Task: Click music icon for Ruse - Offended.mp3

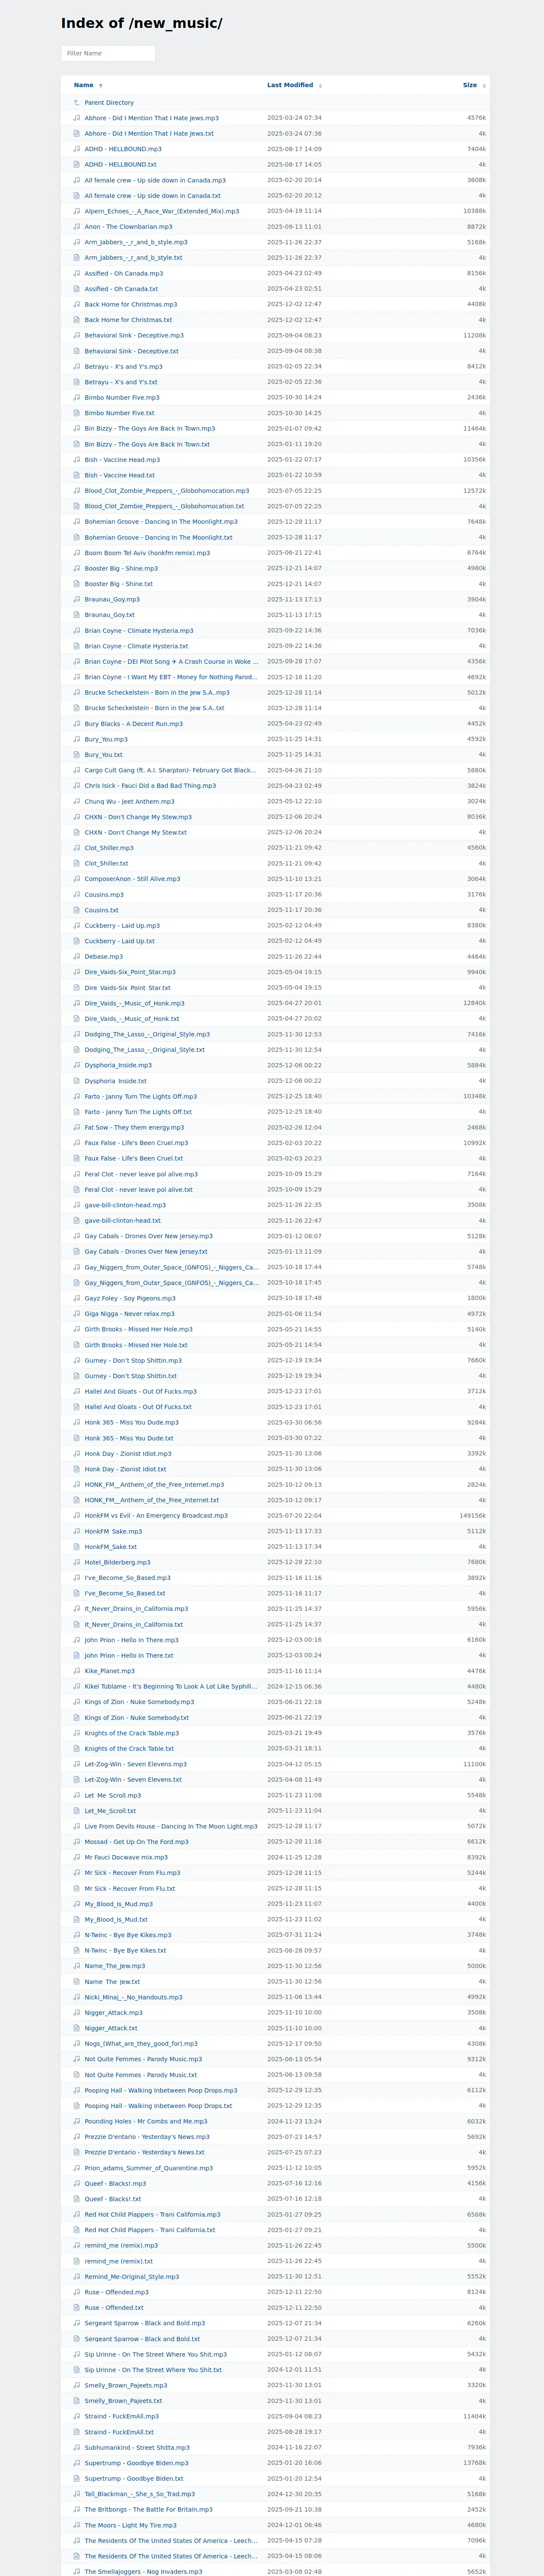Action: (76, 2292)
